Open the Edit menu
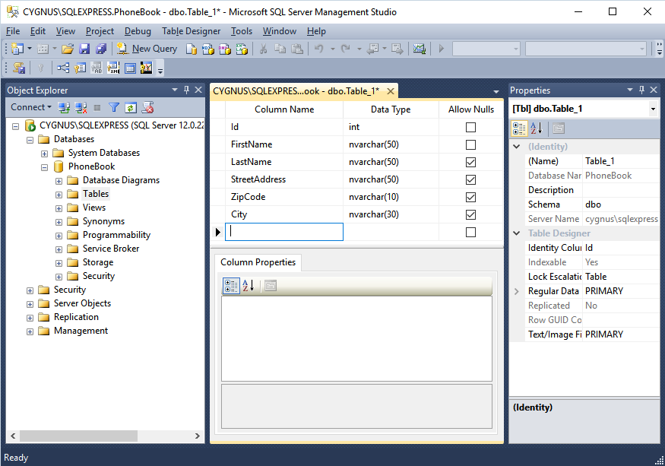 coord(38,31)
